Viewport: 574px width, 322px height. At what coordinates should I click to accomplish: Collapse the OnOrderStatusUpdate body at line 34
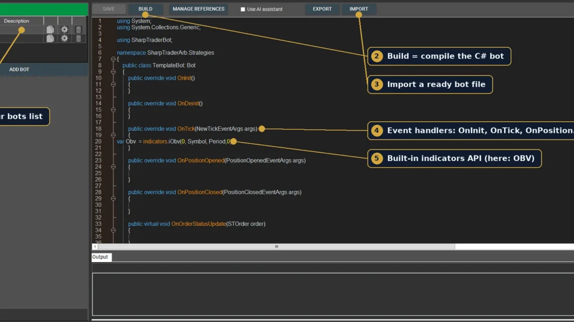[x=113, y=230]
